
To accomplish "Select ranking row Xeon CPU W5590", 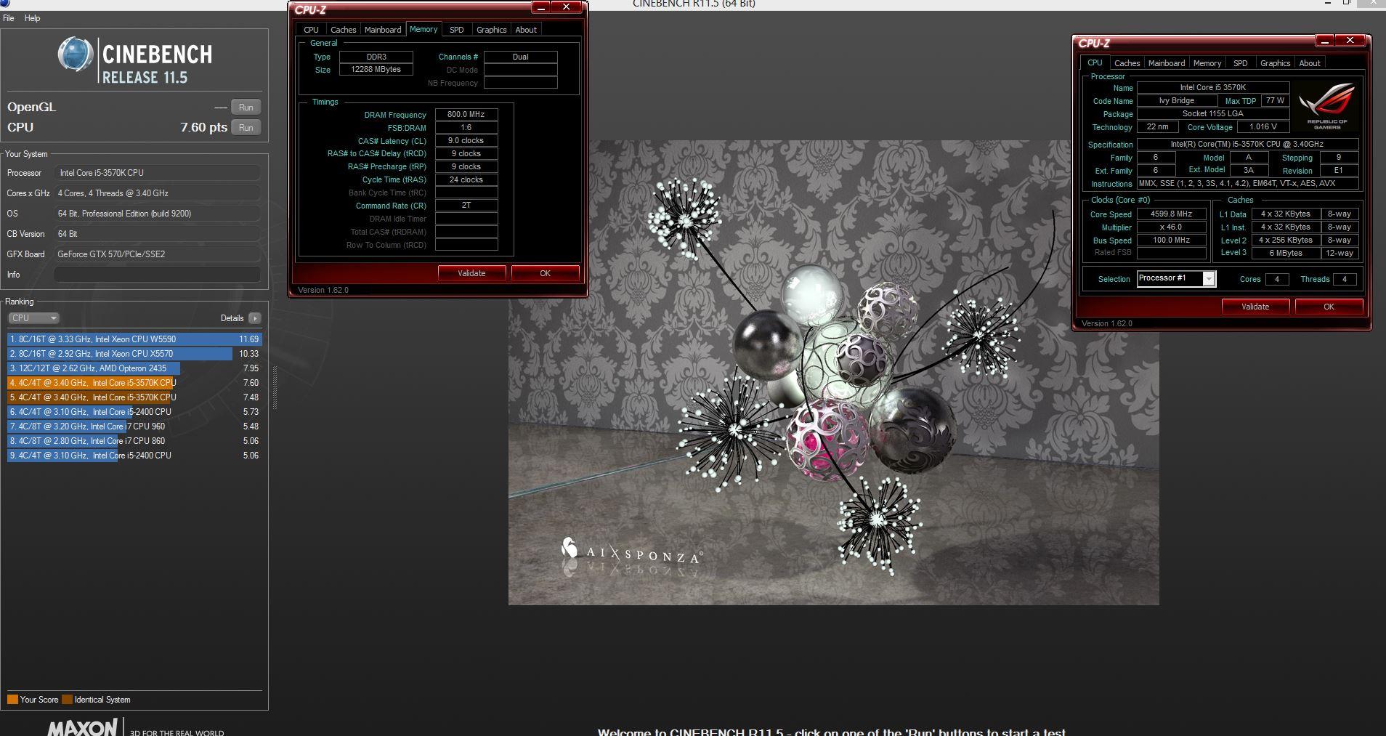I will click(134, 339).
